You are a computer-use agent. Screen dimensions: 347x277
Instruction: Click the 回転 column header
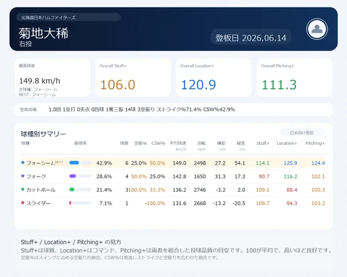[202, 143]
